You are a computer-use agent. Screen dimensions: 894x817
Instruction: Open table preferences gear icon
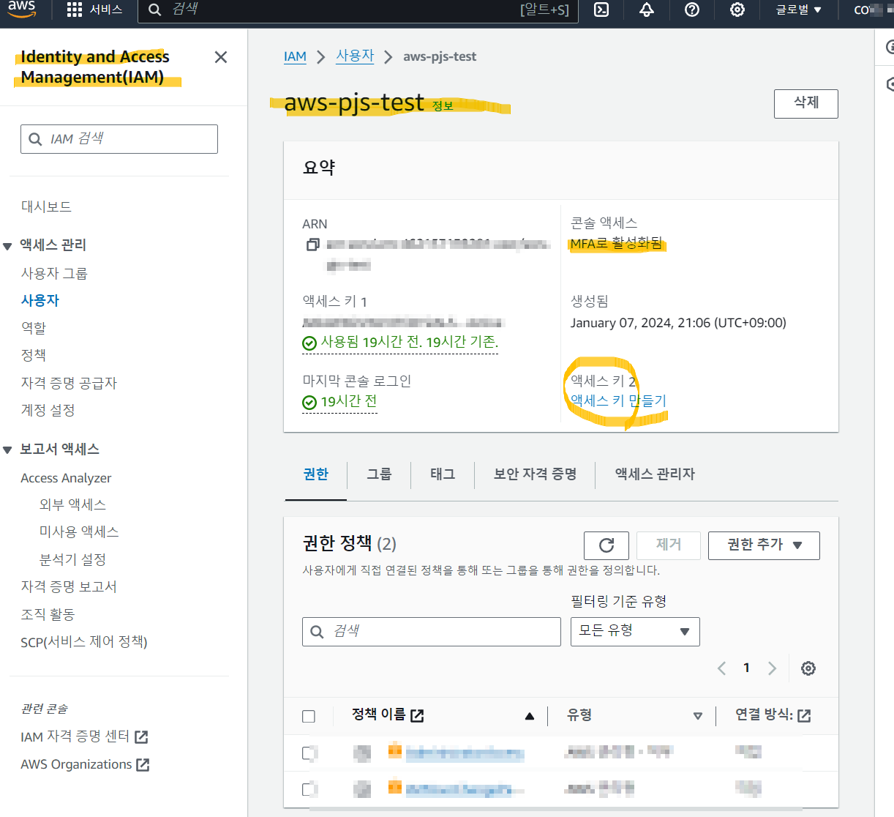(x=808, y=668)
